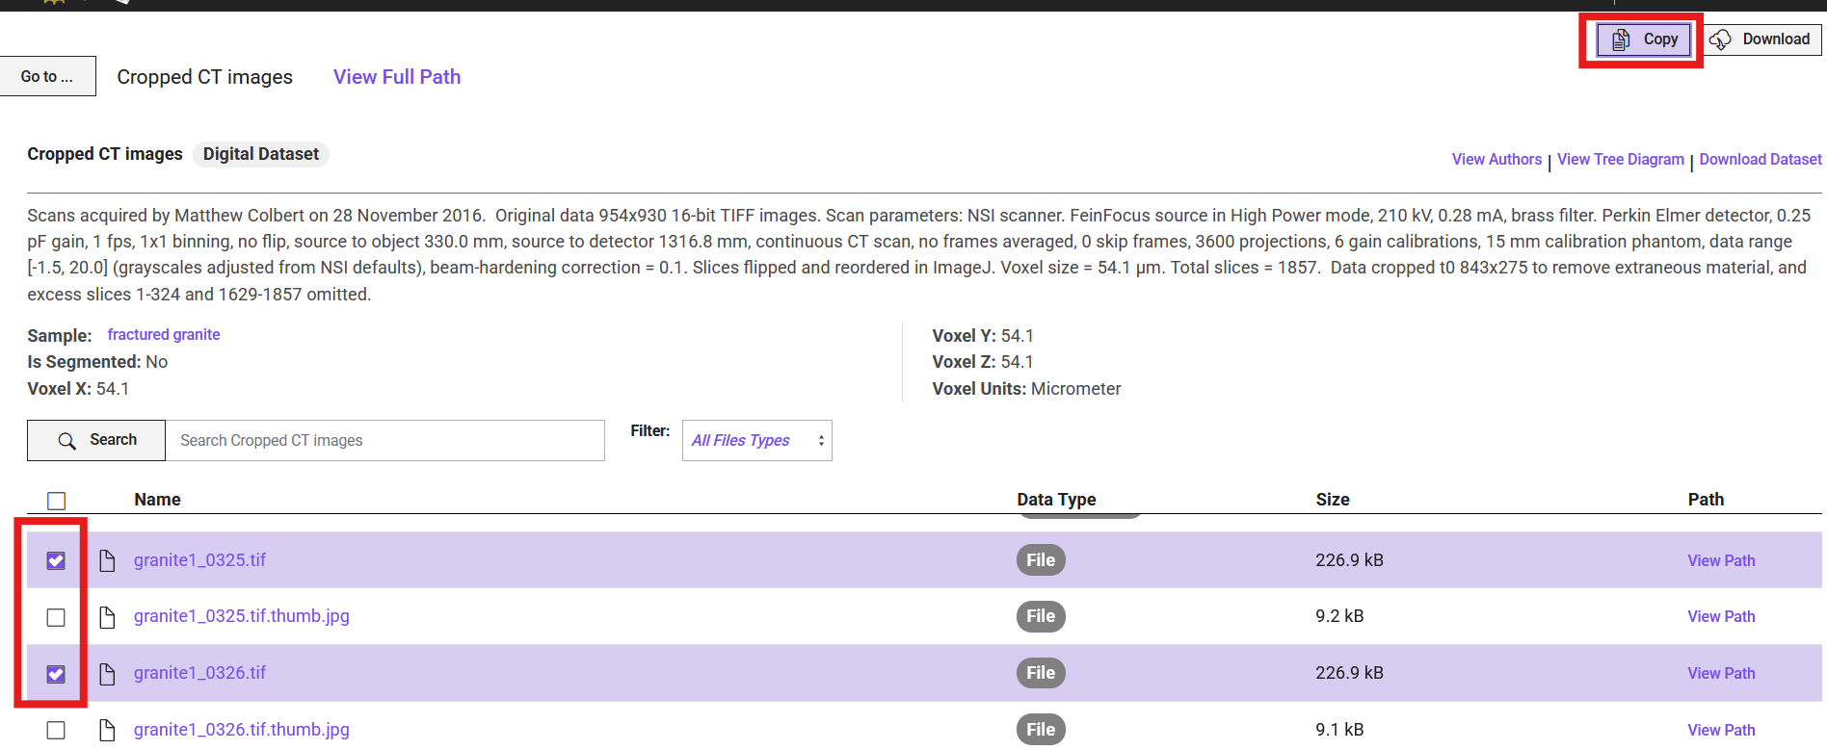Open View Full Path link
The width and height of the screenshot is (1827, 750).
click(x=397, y=77)
